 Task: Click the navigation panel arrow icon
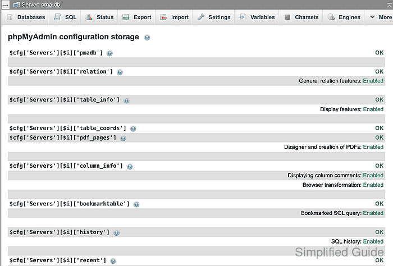(x=6, y=4)
